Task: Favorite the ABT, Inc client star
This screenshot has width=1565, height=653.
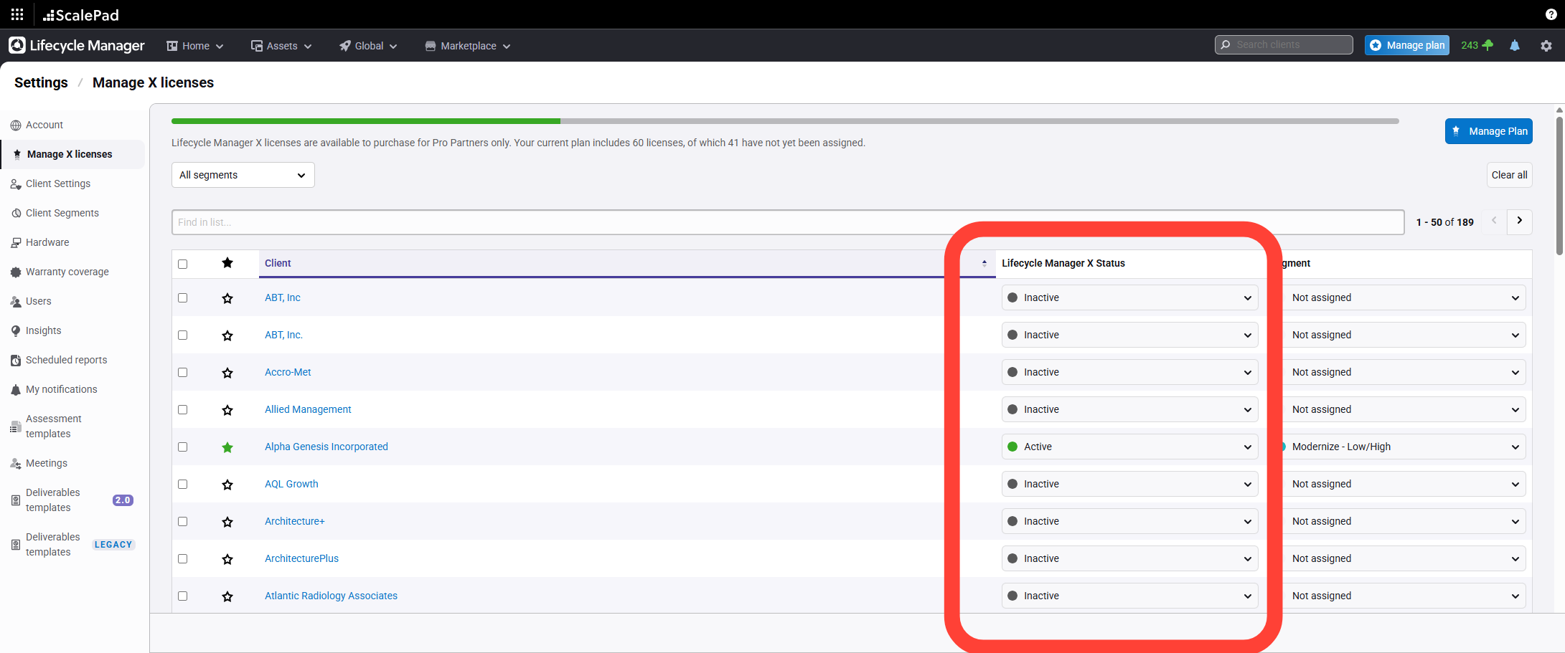Action: [x=227, y=298]
